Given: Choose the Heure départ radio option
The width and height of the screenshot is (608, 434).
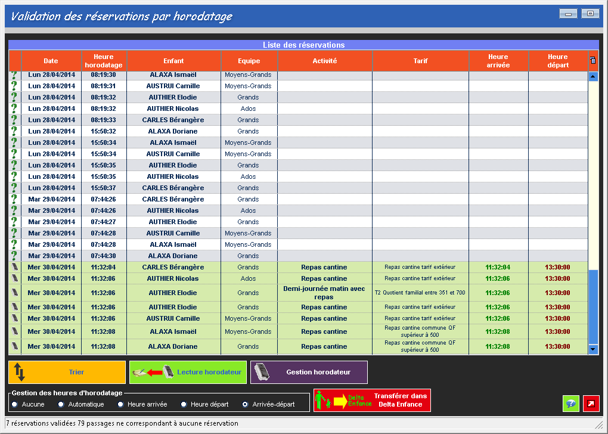Looking at the screenshot, I should tap(184, 404).
